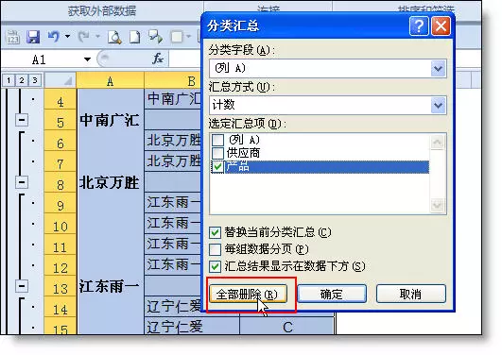The height and width of the screenshot is (355, 502).
Task: Toggle 替换当前分类汇总 checkbox
Action: (215, 232)
